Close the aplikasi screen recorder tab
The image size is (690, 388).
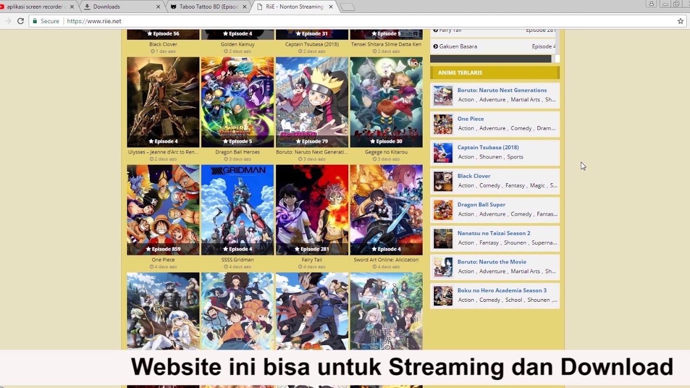tap(72, 7)
